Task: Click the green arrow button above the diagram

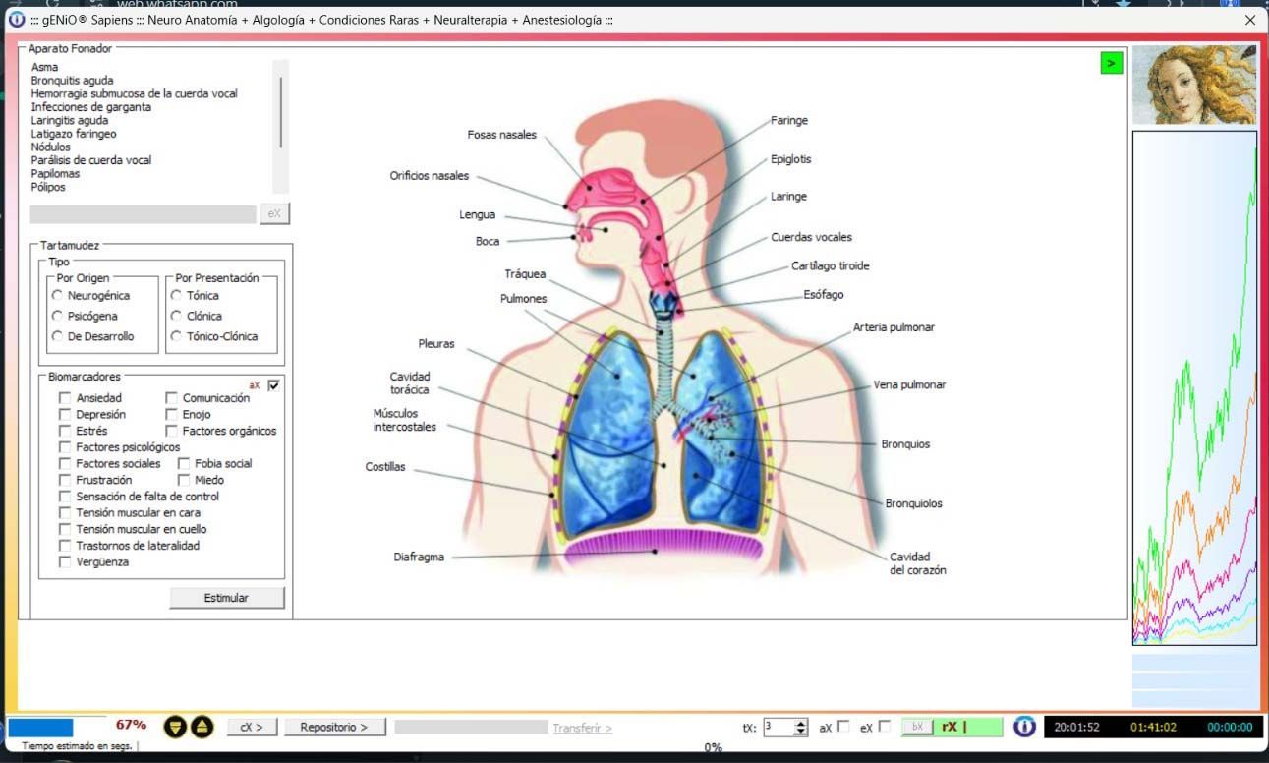Action: point(1111,63)
